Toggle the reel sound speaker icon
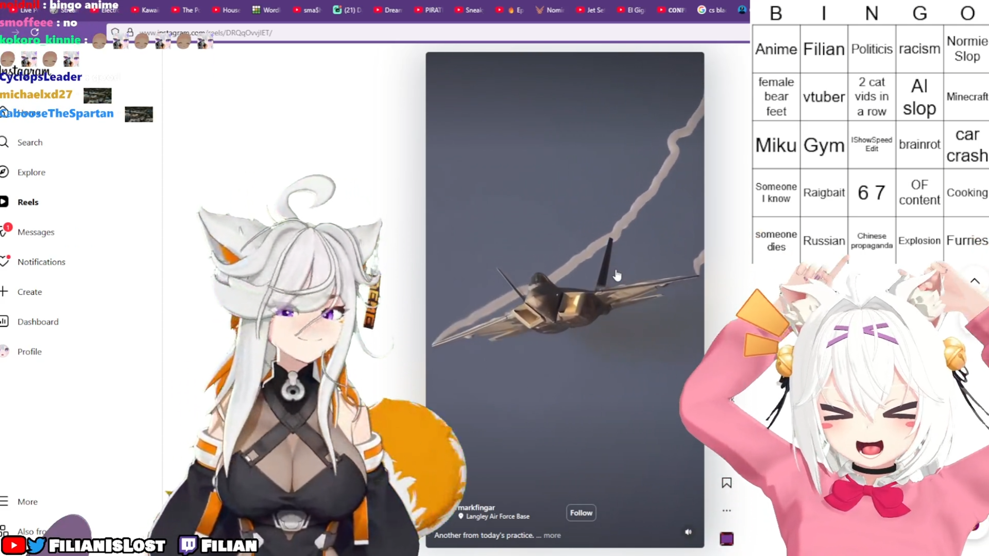The image size is (989, 556). 688,532
